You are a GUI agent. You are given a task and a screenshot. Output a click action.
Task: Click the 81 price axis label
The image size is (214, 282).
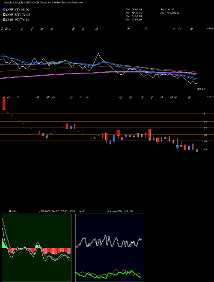pyautogui.click(x=205, y=122)
